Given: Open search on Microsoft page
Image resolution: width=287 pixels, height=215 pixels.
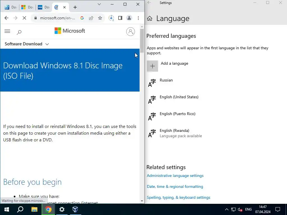Looking at the screenshot, I should click(19, 32).
